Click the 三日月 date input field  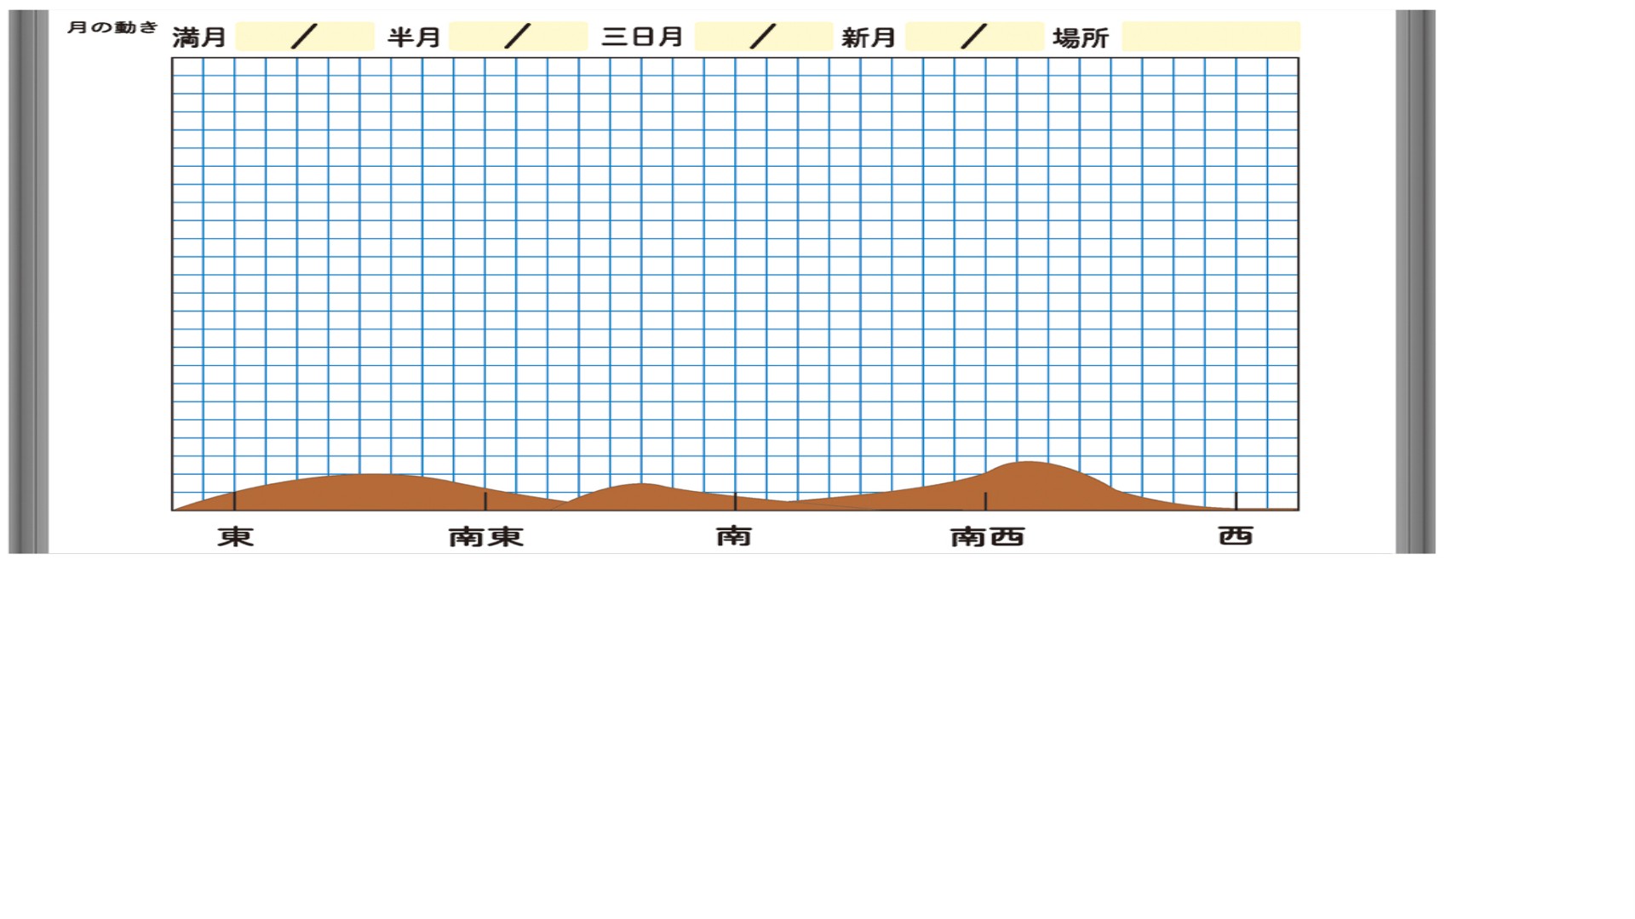click(x=764, y=37)
